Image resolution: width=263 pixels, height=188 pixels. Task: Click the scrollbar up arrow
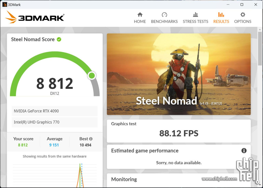click(260, 30)
